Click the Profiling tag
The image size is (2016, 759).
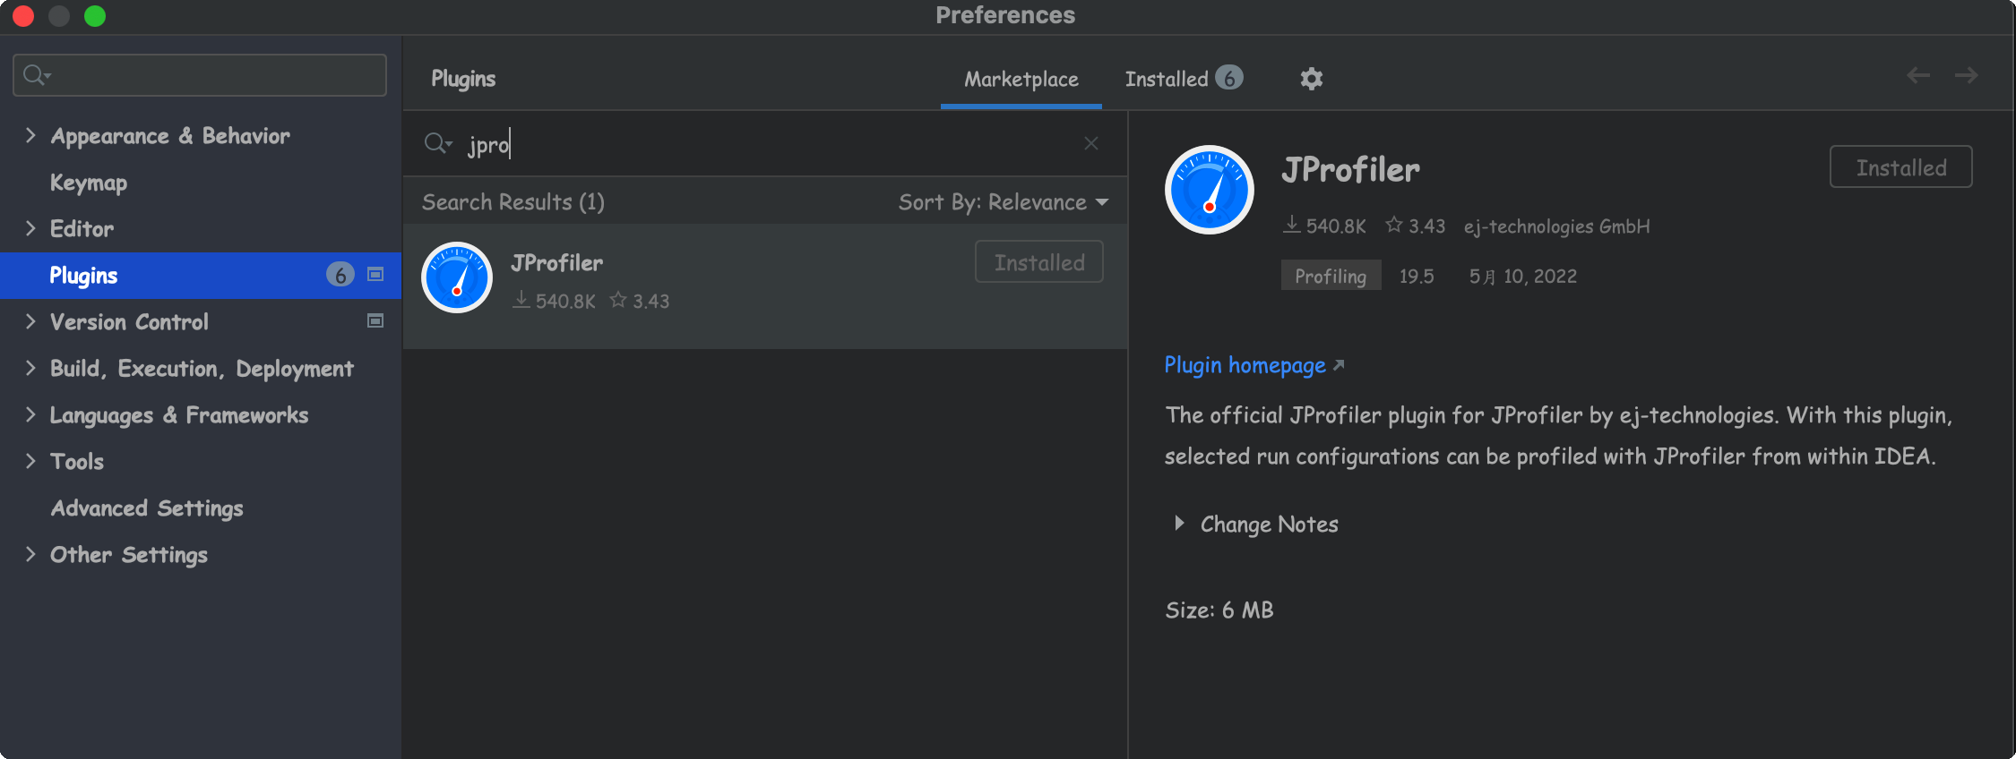(1331, 276)
